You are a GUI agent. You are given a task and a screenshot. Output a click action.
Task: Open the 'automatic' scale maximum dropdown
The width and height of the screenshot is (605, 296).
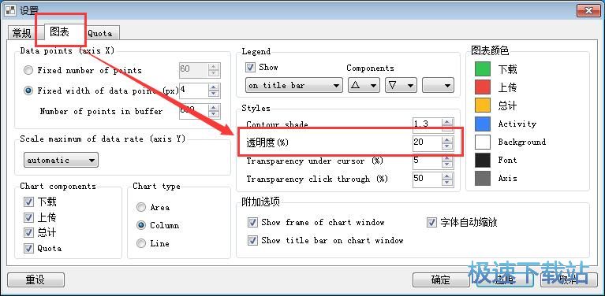pyautogui.click(x=61, y=160)
